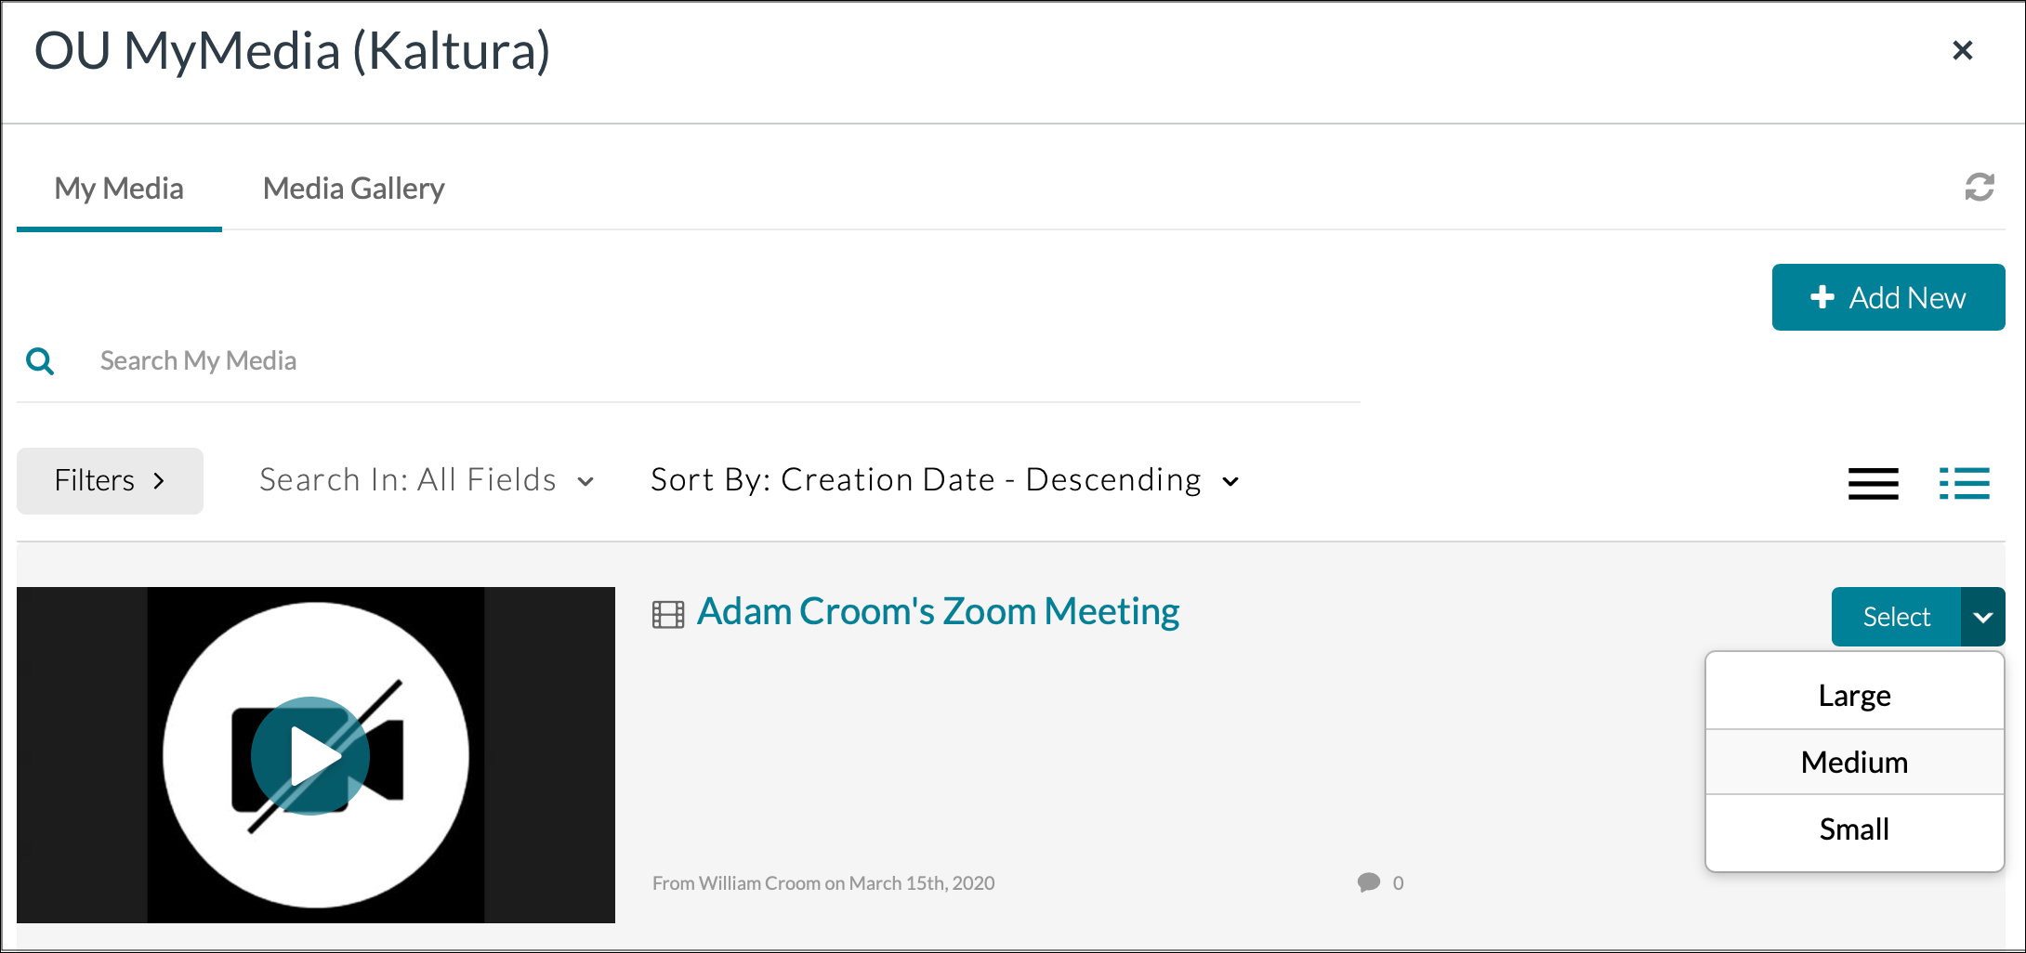
Task: Click the Add New button
Action: coord(1888,297)
